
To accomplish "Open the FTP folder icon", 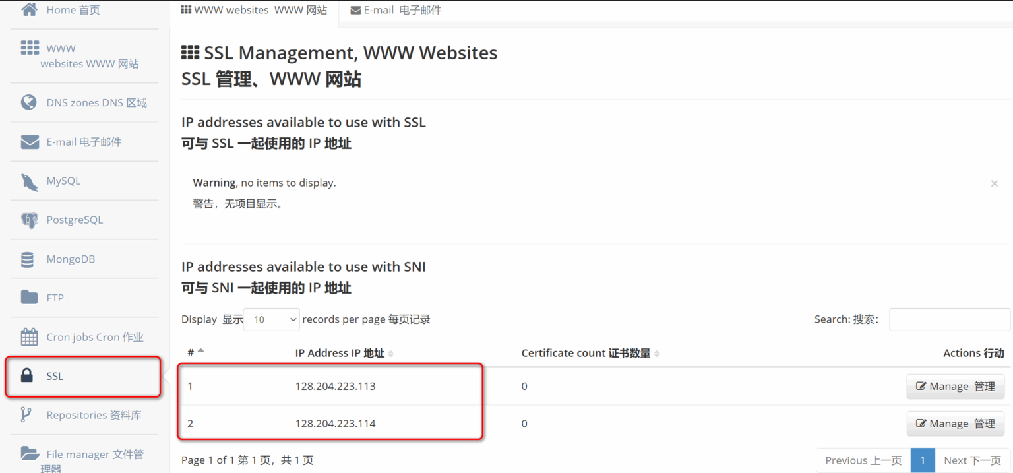I will (x=29, y=298).
